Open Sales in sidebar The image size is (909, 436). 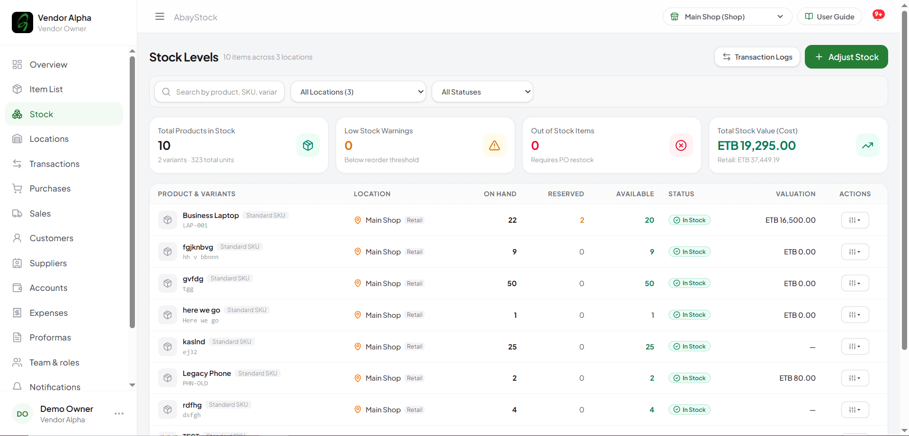pyautogui.click(x=64, y=213)
